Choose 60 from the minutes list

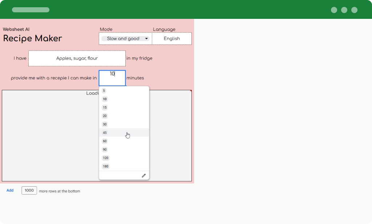(x=105, y=141)
